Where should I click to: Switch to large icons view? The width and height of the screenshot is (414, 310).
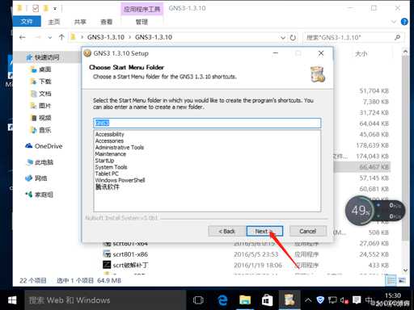click(402, 280)
